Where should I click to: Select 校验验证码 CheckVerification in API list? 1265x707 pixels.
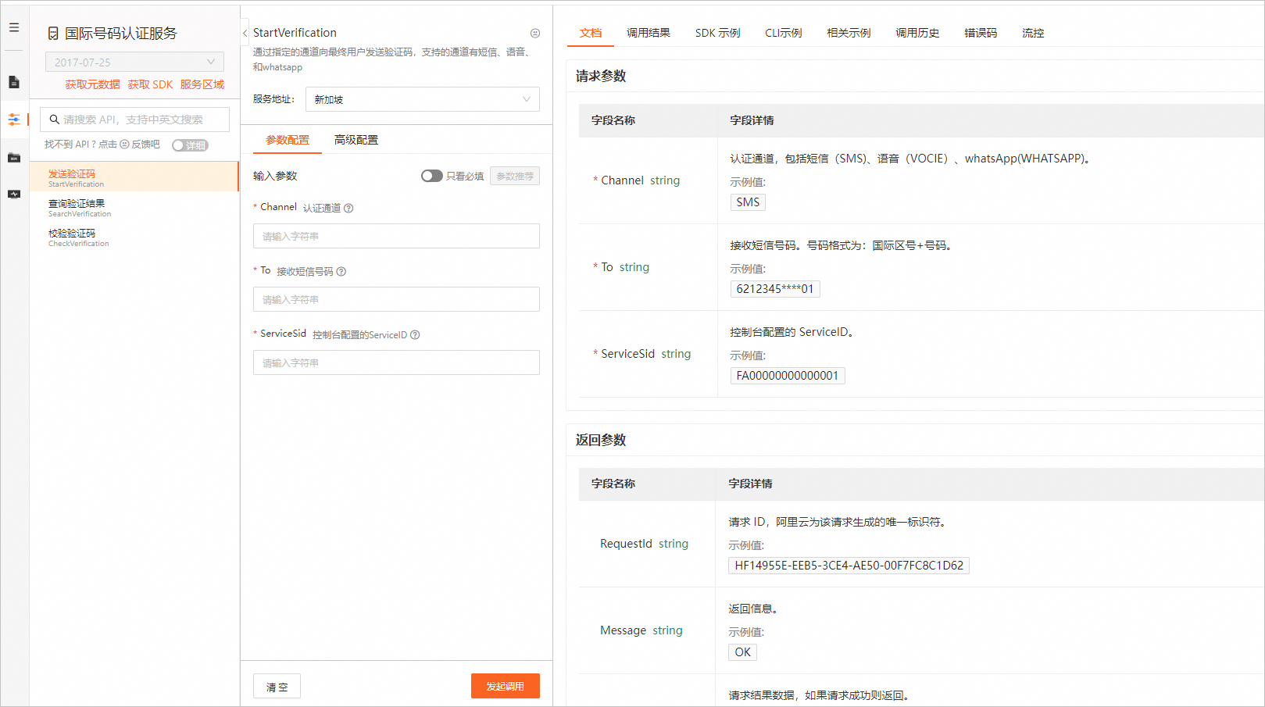point(134,237)
